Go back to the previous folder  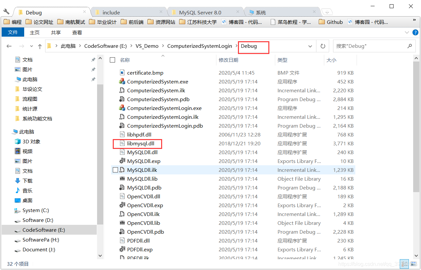pos(9,46)
